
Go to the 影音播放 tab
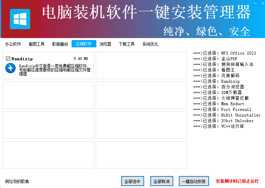pos(60,44)
